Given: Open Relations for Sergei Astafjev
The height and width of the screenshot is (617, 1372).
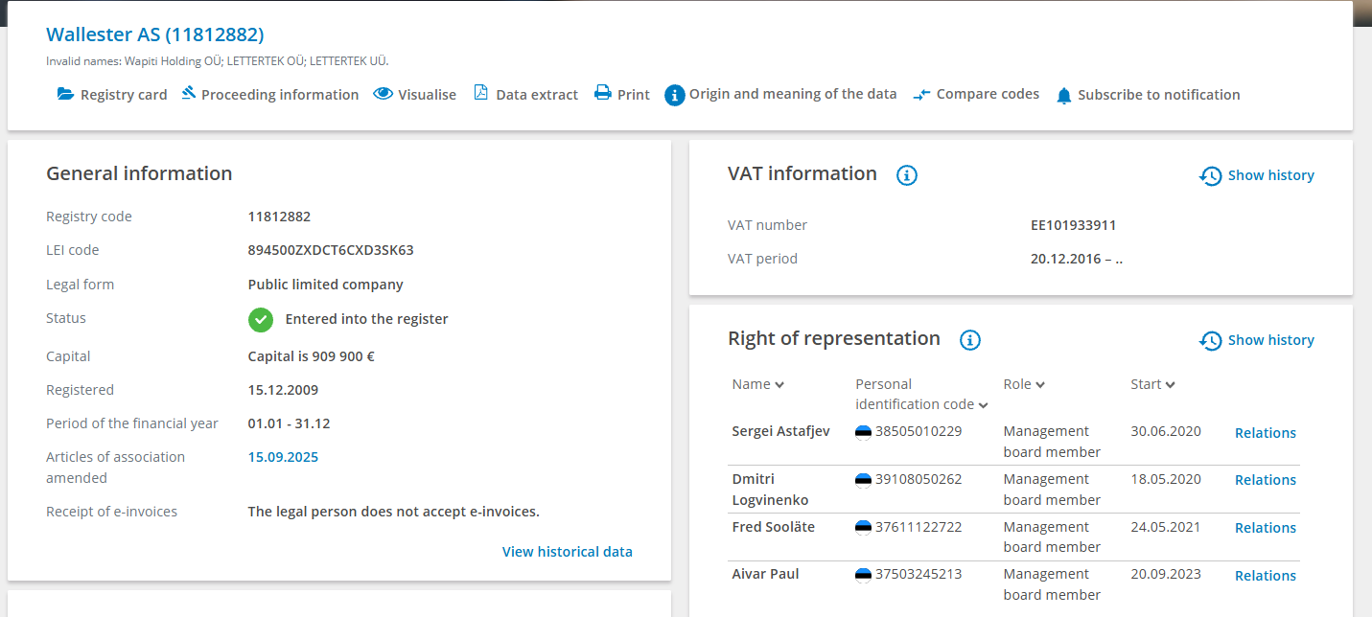Looking at the screenshot, I should tap(1265, 433).
